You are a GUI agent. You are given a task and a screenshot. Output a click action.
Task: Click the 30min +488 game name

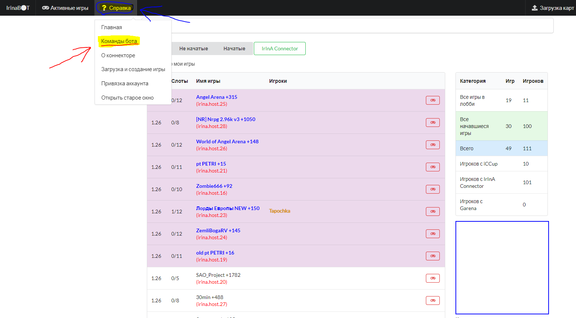(x=210, y=297)
